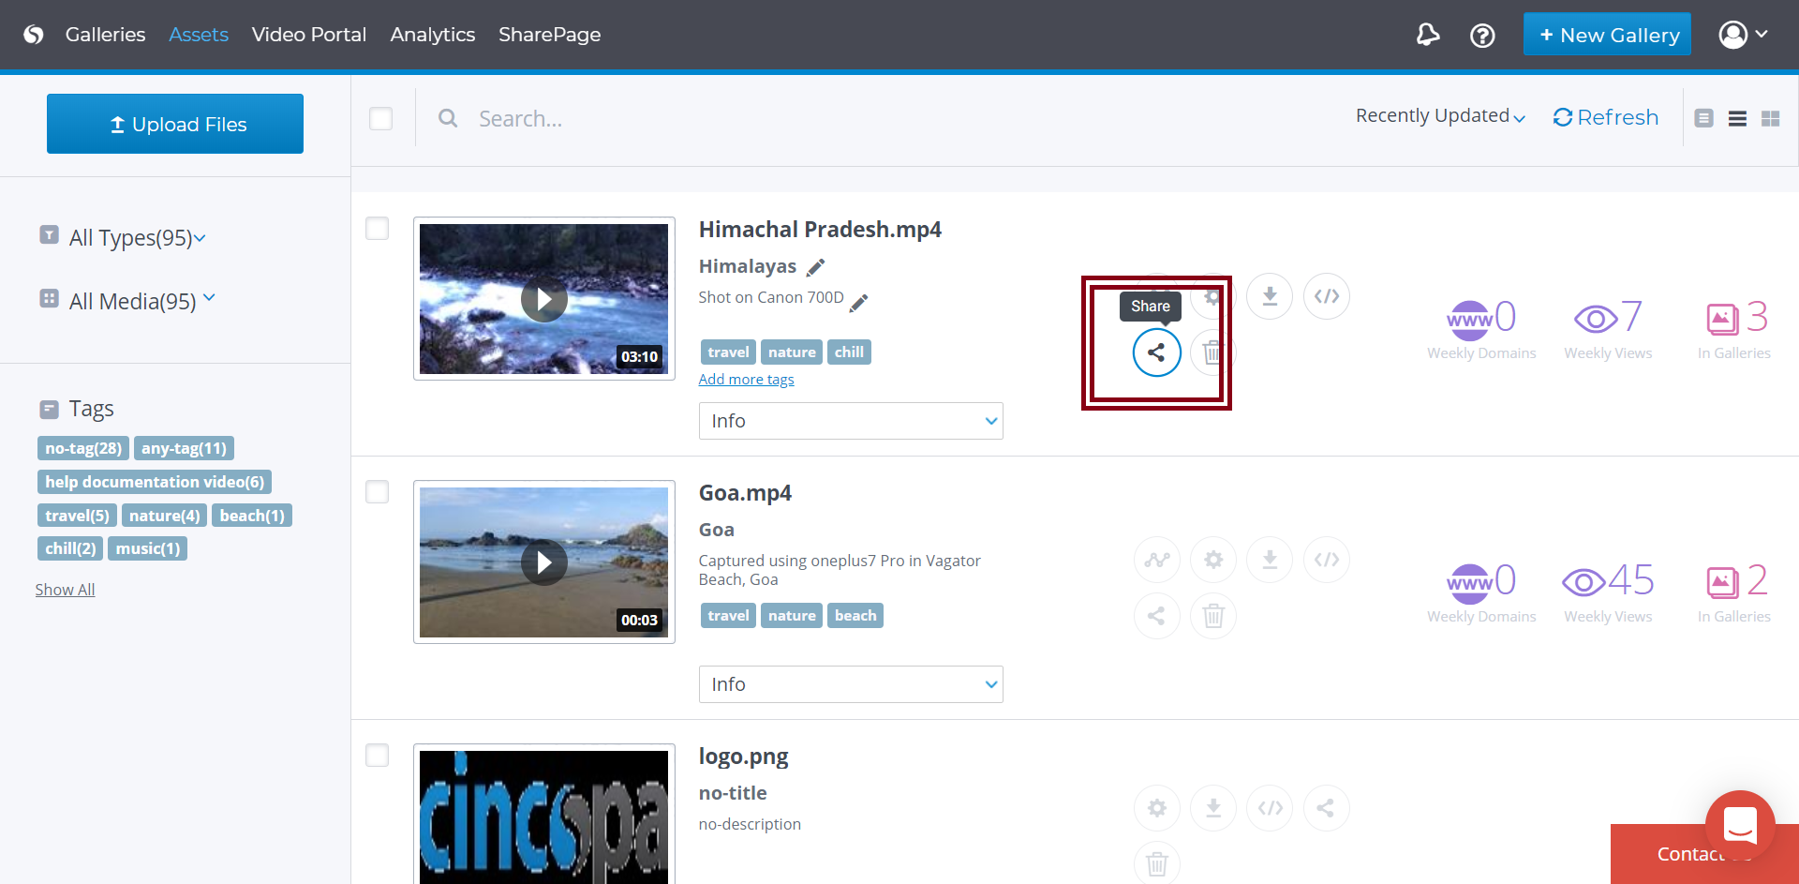
Task: Click the Share icon for Himachal Pradesh.mp4
Action: click(1156, 352)
